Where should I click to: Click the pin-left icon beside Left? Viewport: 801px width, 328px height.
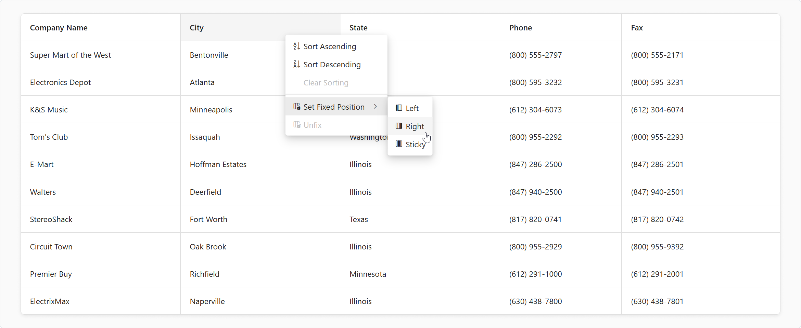tap(398, 108)
